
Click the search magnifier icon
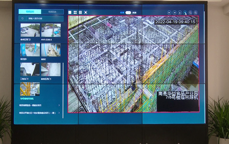(23, 18)
